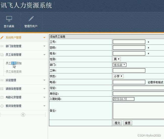Select 员工信息查询 submenu item
164x139 pixels.
(14, 72)
